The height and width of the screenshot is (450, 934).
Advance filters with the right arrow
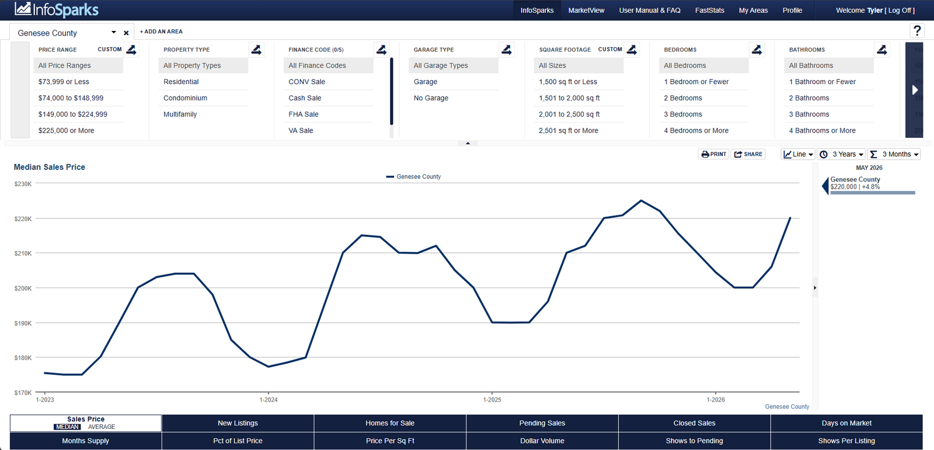tap(915, 90)
